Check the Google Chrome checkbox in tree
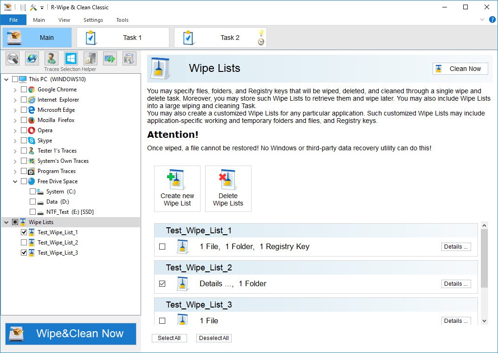 pyautogui.click(x=24, y=90)
